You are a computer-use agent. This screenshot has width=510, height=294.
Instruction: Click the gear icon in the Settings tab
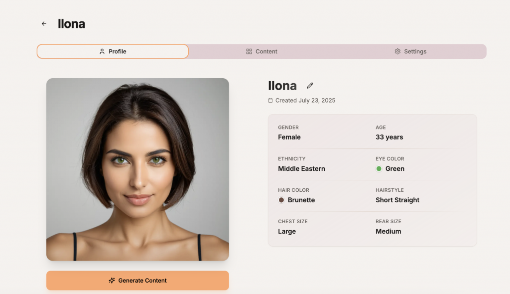(x=397, y=51)
